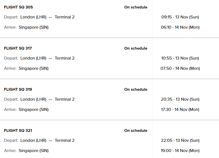The height and width of the screenshot is (158, 219).
Task: Select the FLIGHT SQ 317 heading
Action: tap(18, 48)
